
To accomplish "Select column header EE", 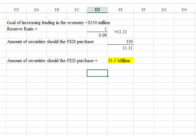I will [120, 10].
